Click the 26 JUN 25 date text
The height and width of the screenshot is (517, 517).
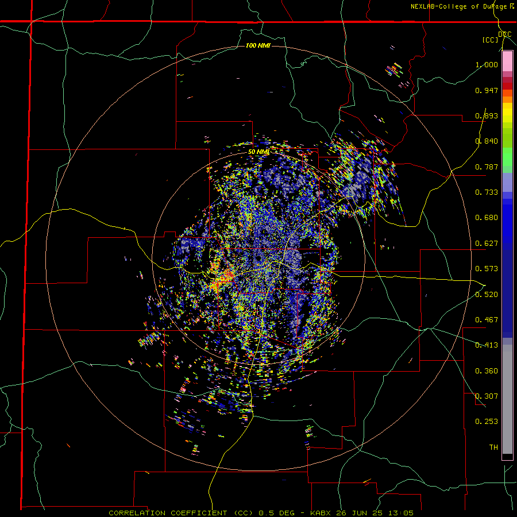[360, 513]
